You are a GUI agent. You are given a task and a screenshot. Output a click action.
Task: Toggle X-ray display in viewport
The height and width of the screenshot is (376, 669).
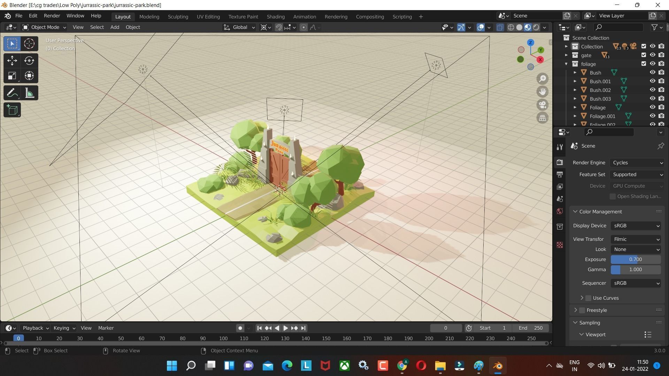(500, 27)
